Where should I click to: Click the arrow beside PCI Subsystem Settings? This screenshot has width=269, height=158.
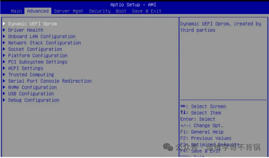4,62
